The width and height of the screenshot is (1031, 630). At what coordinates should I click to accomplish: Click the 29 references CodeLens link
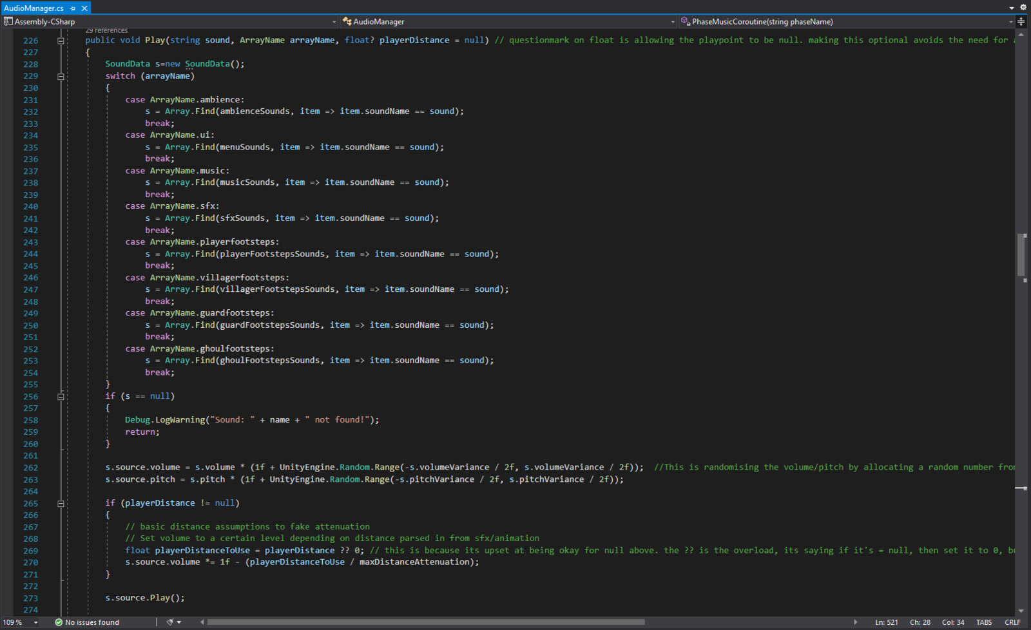(x=106, y=30)
